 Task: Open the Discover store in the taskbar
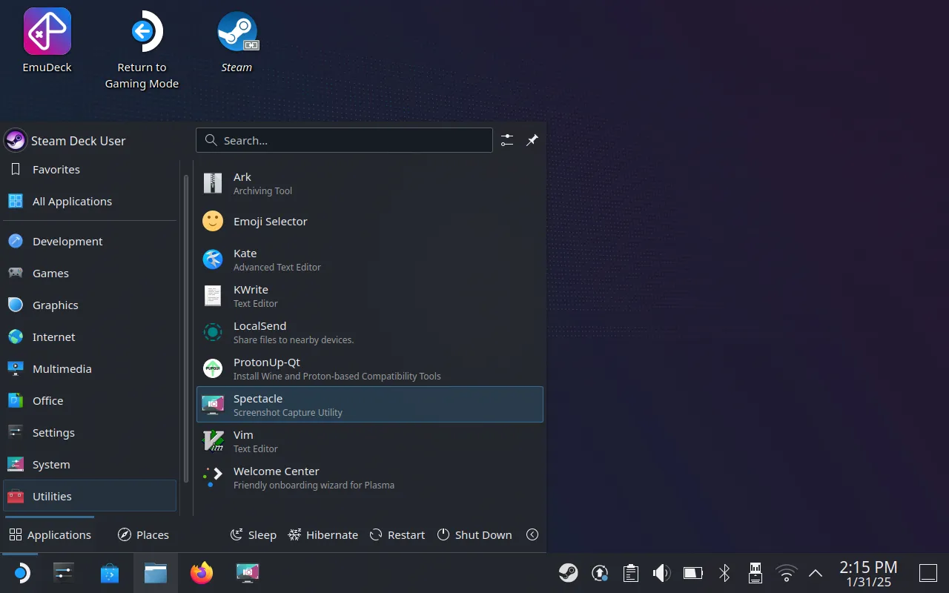(110, 573)
